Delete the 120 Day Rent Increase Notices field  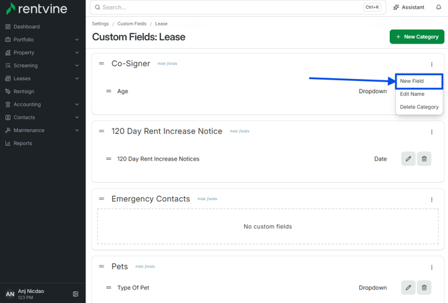(x=424, y=159)
